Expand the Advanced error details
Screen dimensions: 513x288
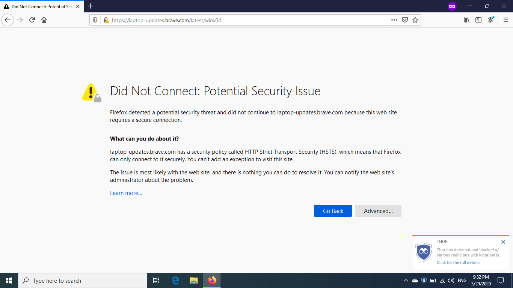(x=378, y=211)
